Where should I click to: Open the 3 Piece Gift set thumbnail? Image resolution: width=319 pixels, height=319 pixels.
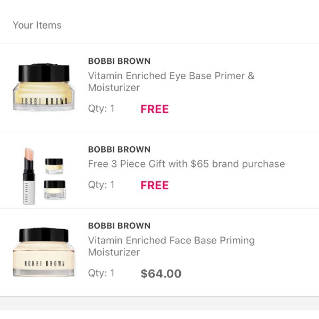click(44, 176)
